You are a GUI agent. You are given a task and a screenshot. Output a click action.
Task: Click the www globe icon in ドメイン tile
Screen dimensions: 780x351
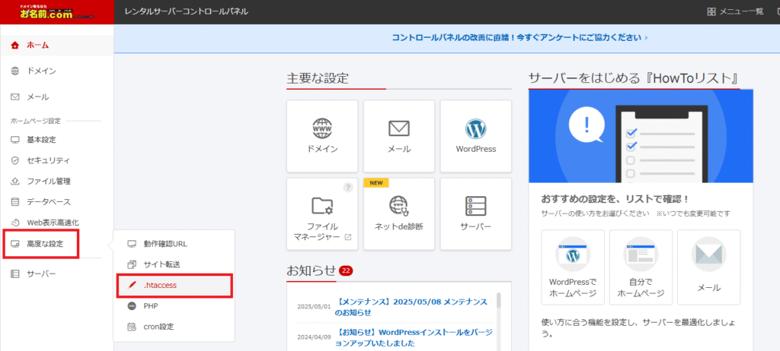[322, 128]
